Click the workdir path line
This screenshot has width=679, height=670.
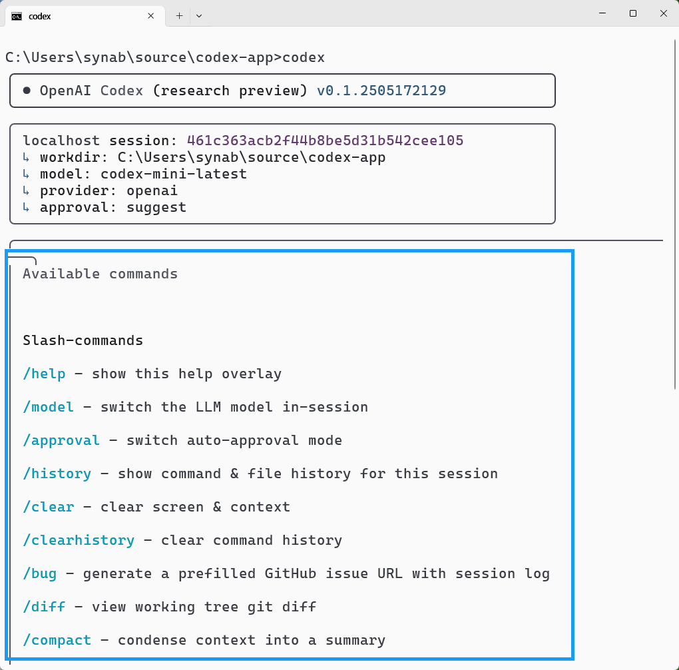click(204, 157)
